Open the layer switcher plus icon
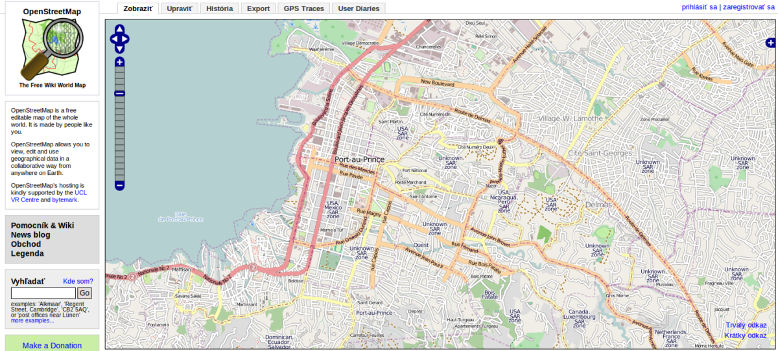Viewport: 778px width, 351px height. pyautogui.click(x=770, y=43)
